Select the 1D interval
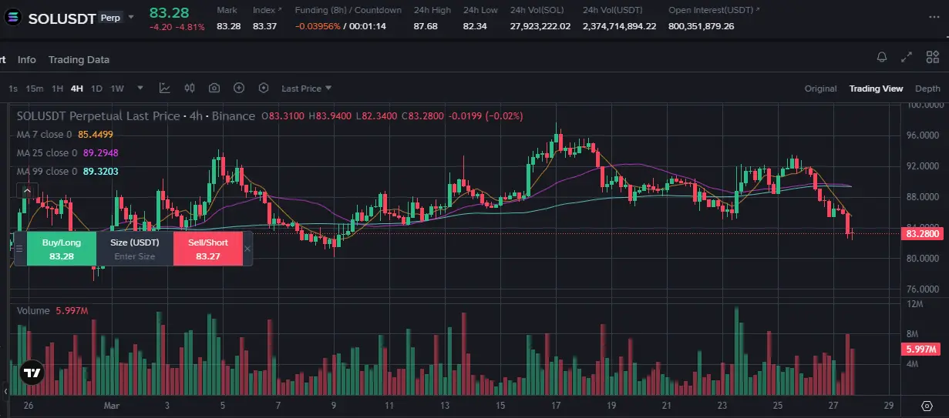The image size is (949, 418). click(96, 89)
